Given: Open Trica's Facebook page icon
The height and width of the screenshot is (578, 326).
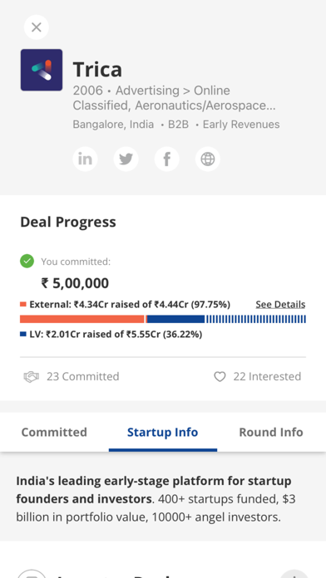Looking at the screenshot, I should coord(167,159).
